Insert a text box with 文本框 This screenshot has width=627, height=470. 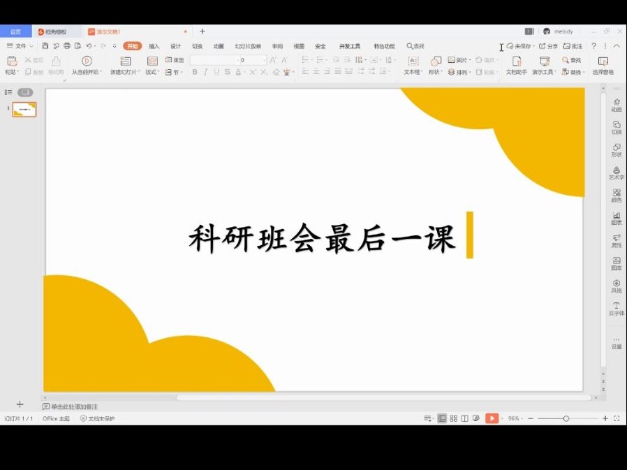click(412, 61)
